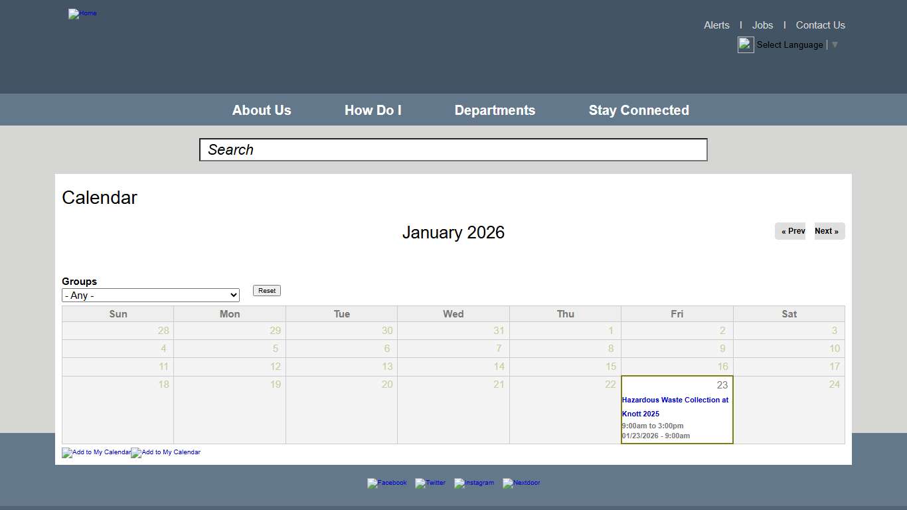Click the first Add to My Calendar icon
The height and width of the screenshot is (510, 907).
coord(96,453)
